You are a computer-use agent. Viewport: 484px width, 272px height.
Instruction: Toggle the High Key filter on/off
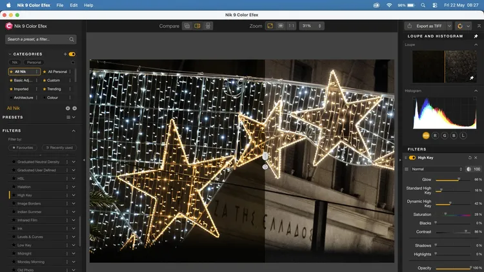click(412, 158)
